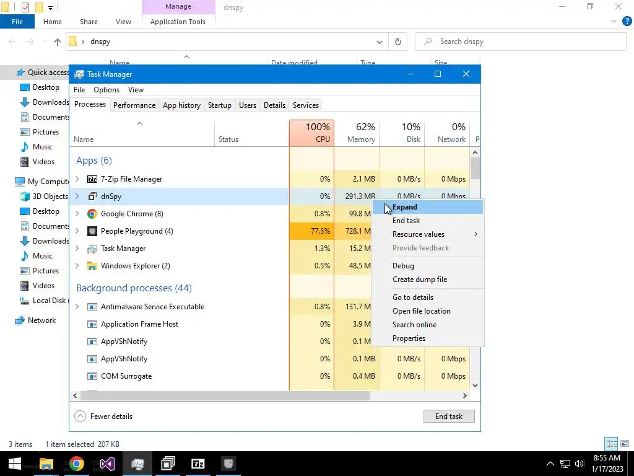Refresh the dnspy folder in File Explorer
Image resolution: width=634 pixels, height=476 pixels.
[398, 42]
